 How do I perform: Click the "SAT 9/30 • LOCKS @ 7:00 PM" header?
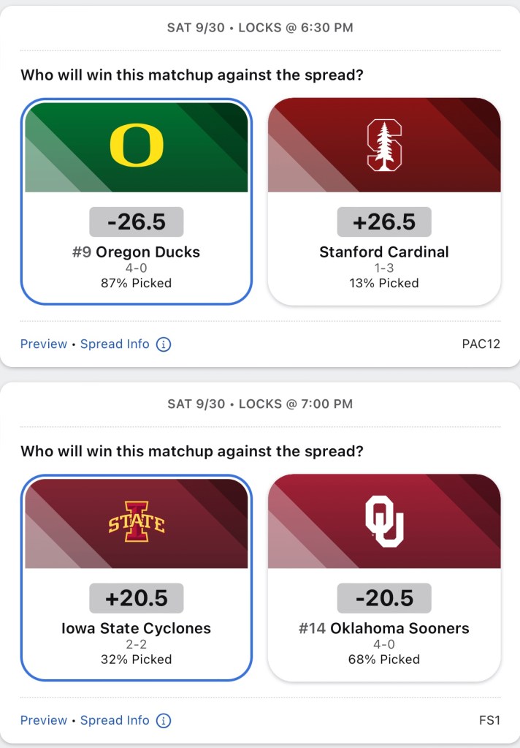[x=260, y=404]
